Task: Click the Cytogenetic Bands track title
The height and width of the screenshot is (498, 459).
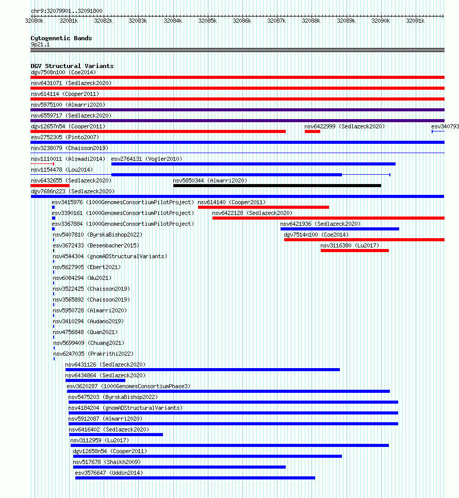Action: 61,38
